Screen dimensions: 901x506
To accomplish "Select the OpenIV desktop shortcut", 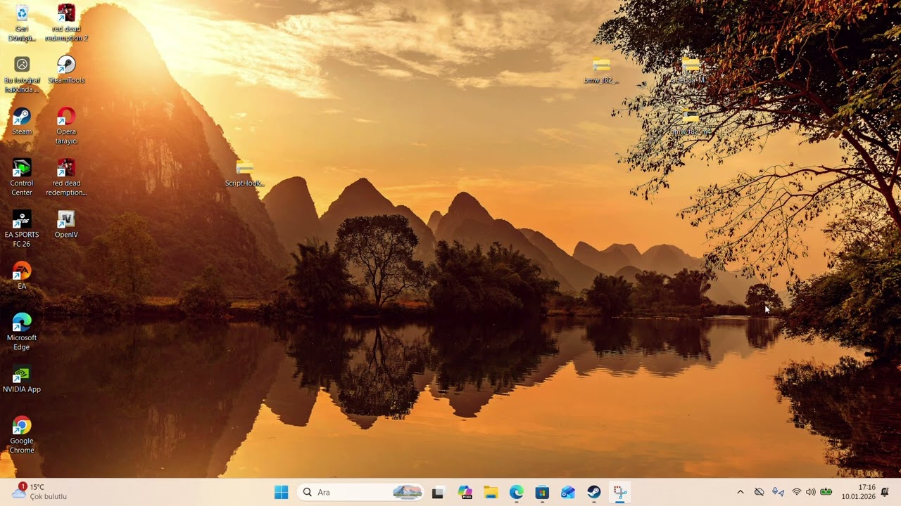I will [x=66, y=224].
